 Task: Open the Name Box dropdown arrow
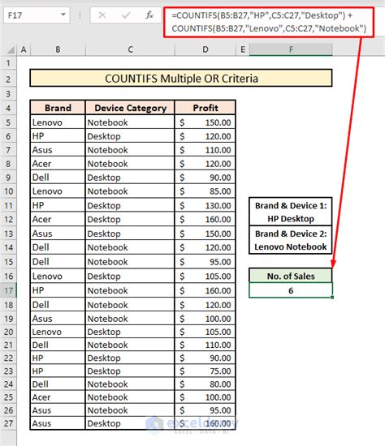(63, 15)
